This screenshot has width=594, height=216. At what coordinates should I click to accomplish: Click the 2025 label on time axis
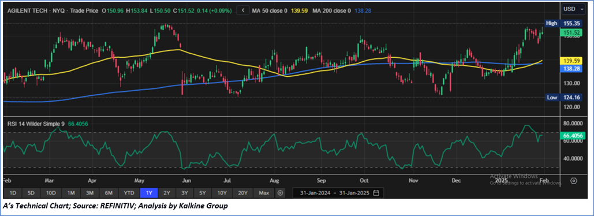click(502, 180)
